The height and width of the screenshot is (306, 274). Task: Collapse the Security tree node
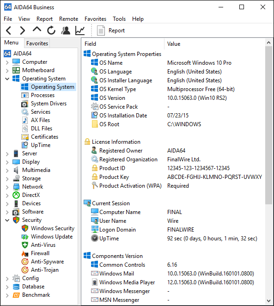(x=7, y=220)
